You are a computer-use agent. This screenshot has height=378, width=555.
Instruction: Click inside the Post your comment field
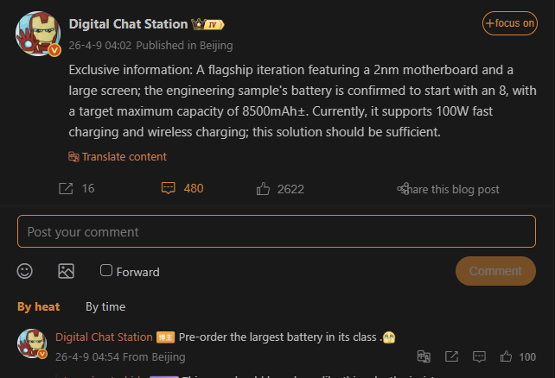[277, 232]
